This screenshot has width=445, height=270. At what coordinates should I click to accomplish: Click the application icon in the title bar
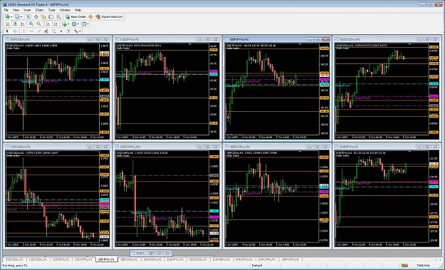click(5, 4)
